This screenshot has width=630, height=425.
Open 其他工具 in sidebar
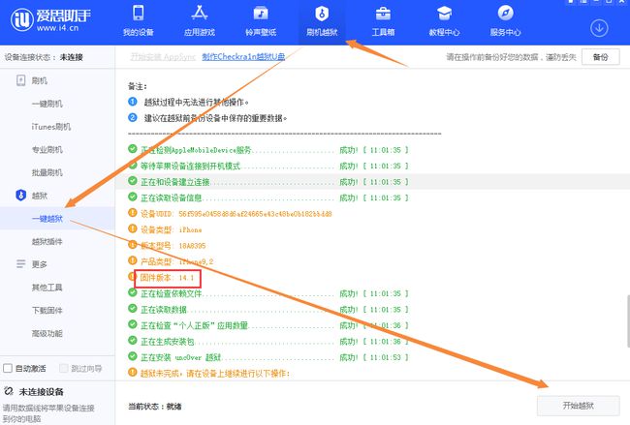pyautogui.click(x=47, y=288)
